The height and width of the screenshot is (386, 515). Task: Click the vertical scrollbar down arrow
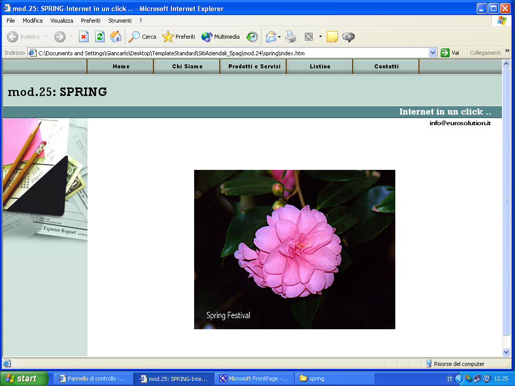point(506,352)
